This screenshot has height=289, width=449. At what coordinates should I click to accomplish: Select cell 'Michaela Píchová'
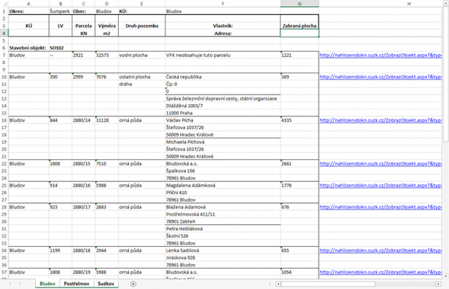point(223,142)
